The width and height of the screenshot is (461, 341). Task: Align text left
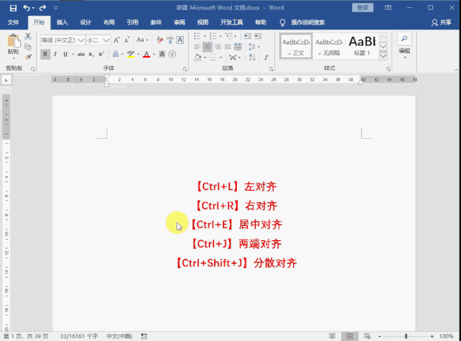tap(197, 47)
